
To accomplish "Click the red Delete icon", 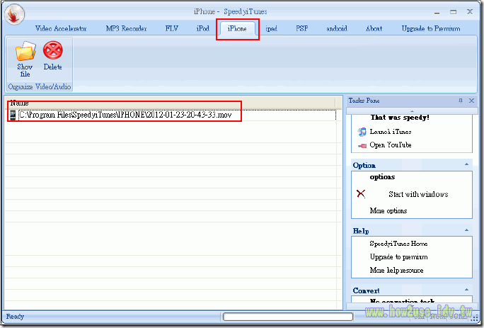I will [x=52, y=50].
